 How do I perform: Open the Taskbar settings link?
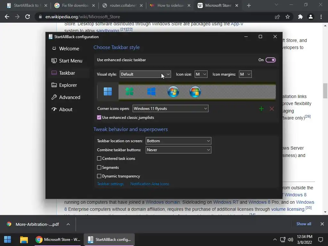pos(110,184)
